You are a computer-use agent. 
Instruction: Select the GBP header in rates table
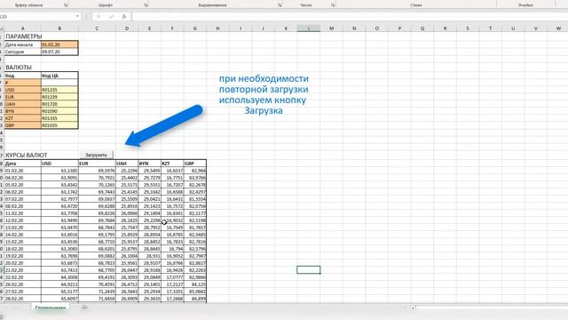(195, 164)
